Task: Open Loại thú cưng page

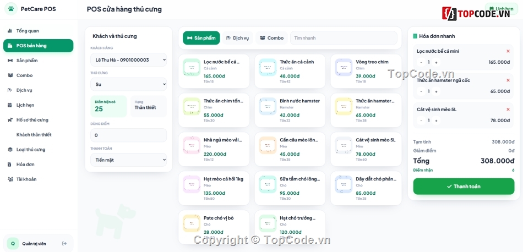Action: (39, 149)
